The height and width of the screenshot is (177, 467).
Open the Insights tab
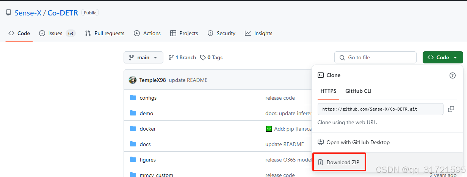pyautogui.click(x=259, y=33)
